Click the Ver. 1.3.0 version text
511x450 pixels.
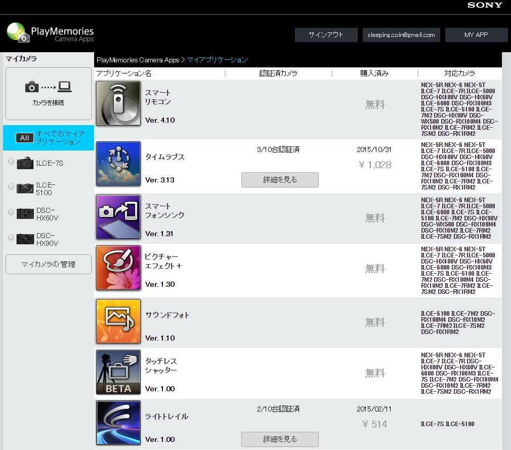[160, 285]
